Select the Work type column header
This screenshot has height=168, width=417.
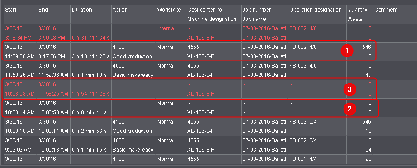click(x=169, y=10)
